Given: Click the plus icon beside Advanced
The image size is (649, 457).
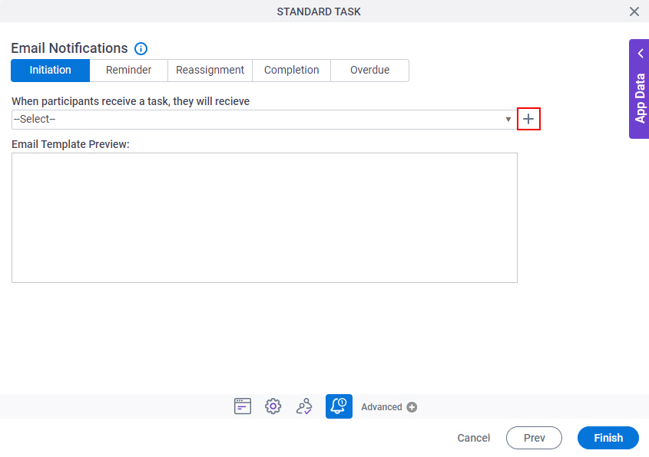Looking at the screenshot, I should [412, 407].
